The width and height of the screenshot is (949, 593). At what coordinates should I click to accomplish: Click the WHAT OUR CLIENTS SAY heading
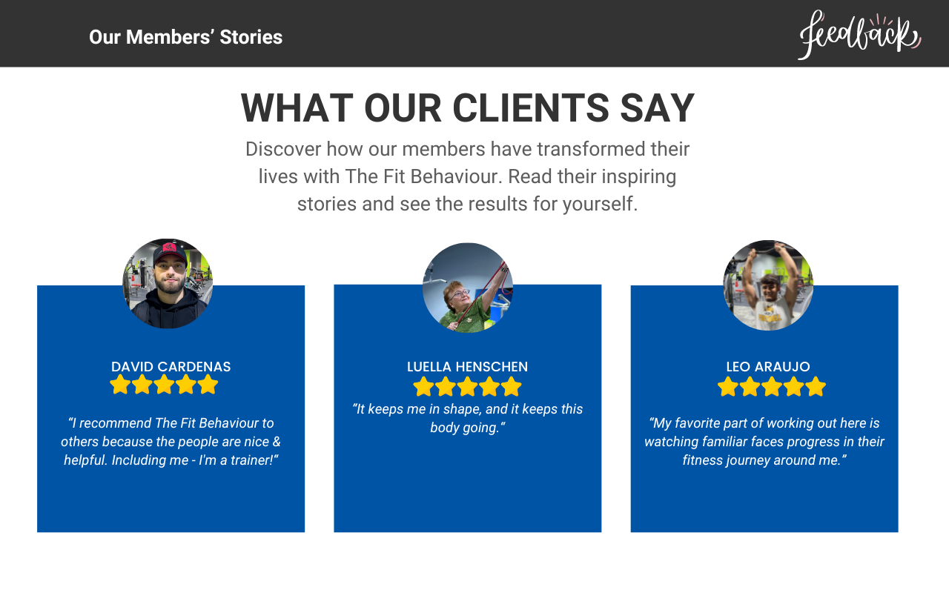tap(467, 108)
